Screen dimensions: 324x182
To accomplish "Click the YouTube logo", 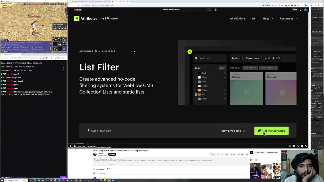I will click(x=78, y=10).
